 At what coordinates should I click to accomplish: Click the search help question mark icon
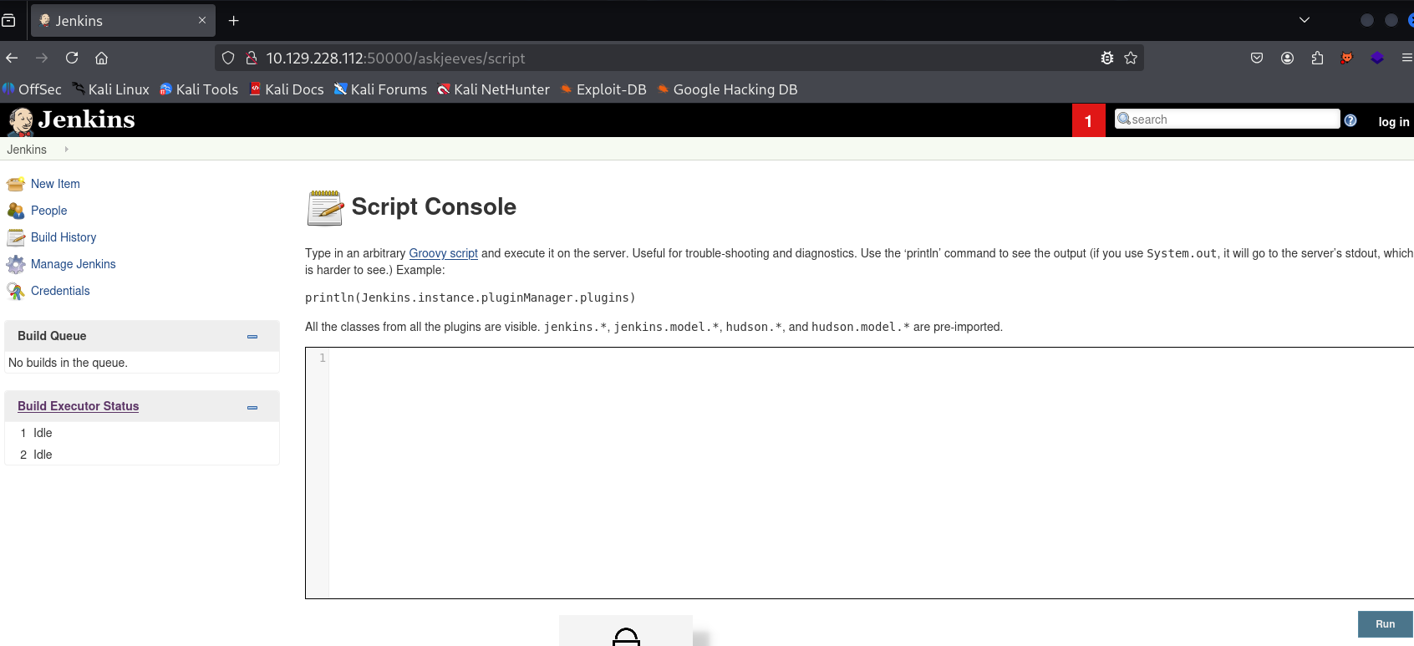1350,120
